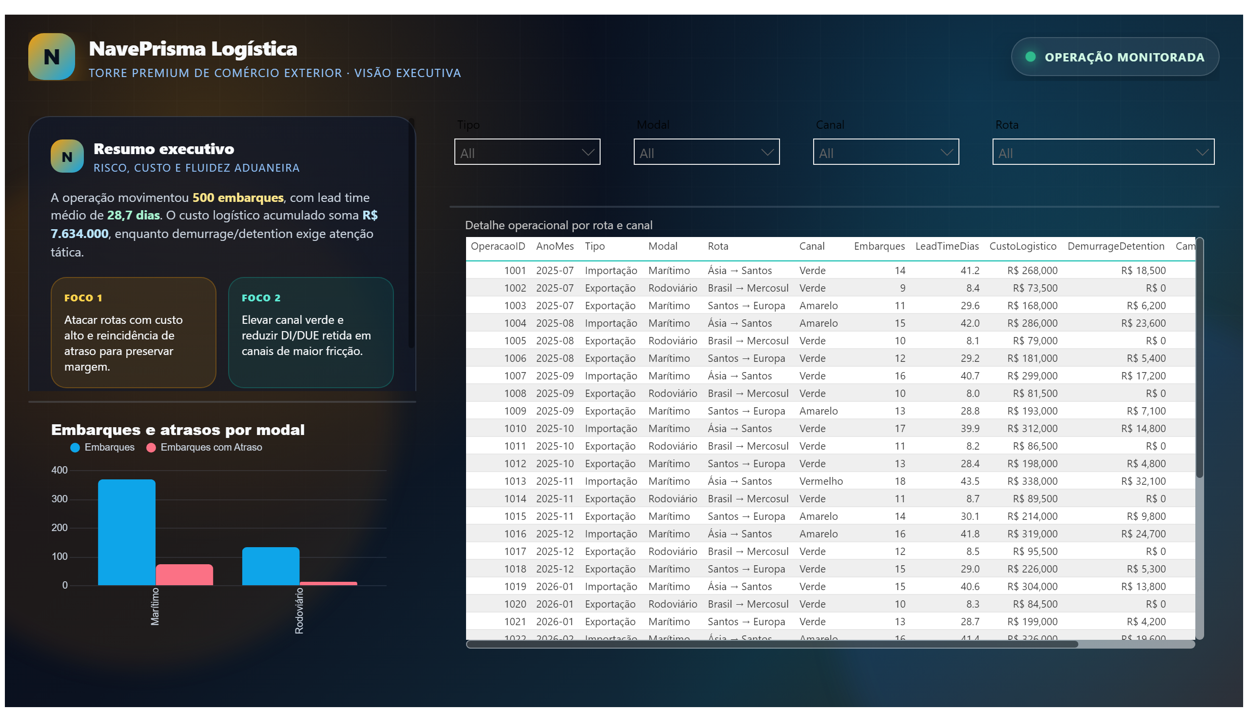Click Importação cell in row 1016
Screen dimensions: 1248x712
pos(610,534)
